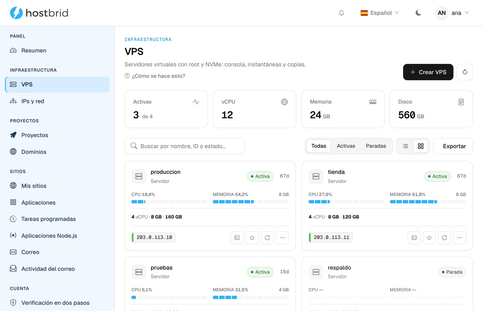483x311 pixels.
Task: Navigate to Mis sitios
Action: point(57,186)
